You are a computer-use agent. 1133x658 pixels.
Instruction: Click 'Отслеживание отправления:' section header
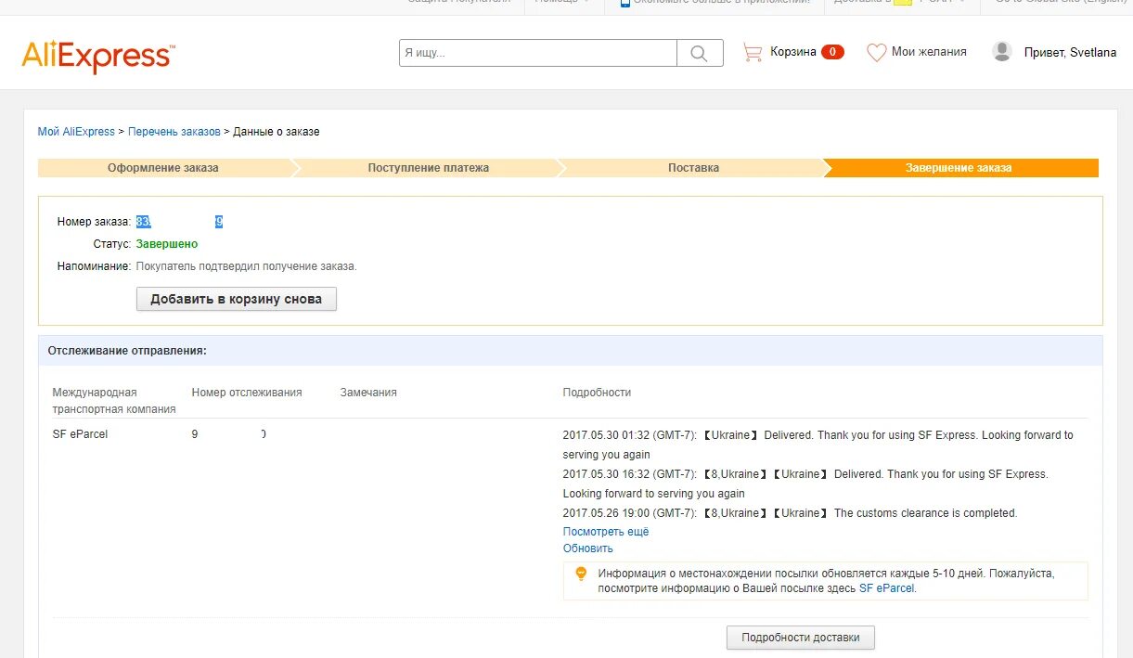pos(127,351)
